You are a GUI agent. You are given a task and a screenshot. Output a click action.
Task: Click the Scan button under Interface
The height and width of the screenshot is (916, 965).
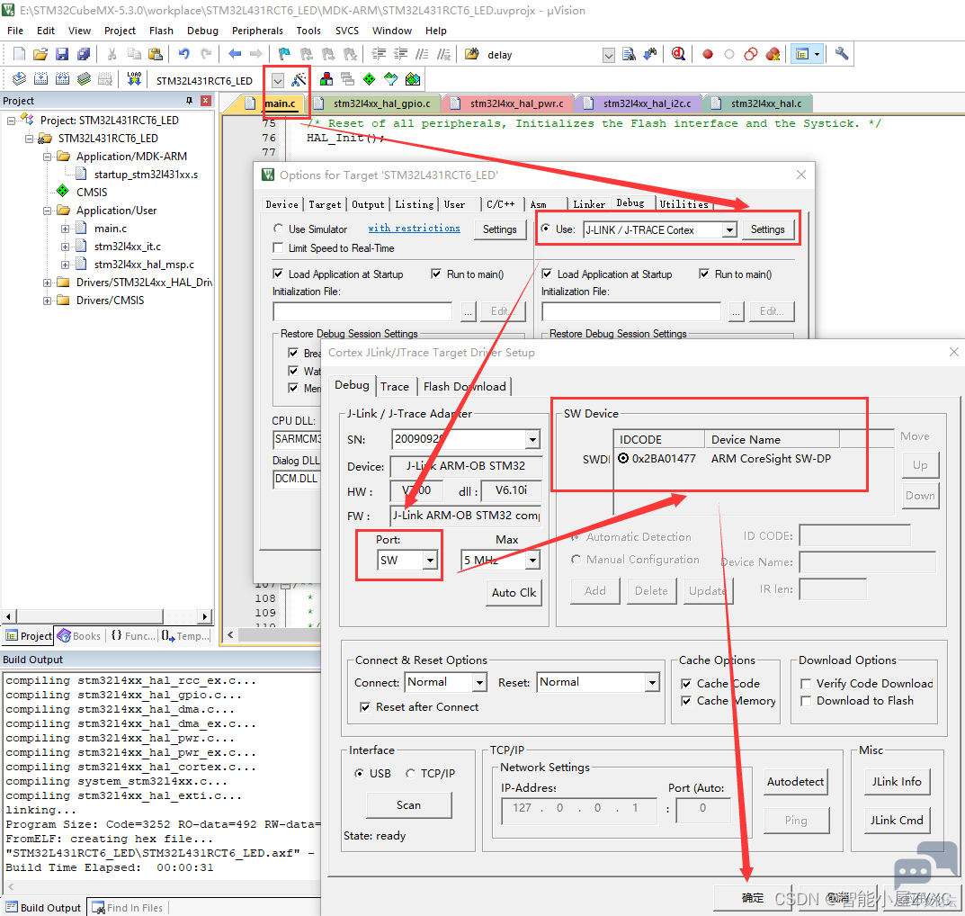point(408,805)
